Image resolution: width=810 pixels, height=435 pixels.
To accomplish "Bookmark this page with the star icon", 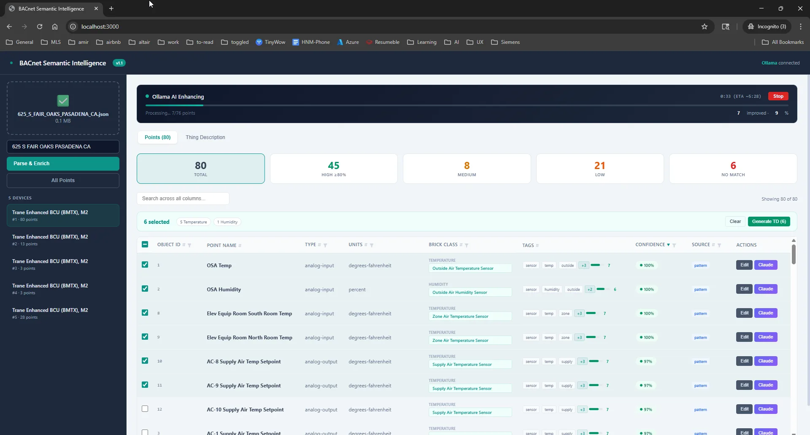I will (x=705, y=27).
